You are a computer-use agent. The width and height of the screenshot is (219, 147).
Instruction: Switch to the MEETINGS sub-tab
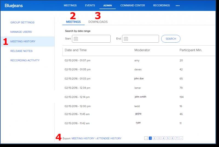tap(73, 22)
